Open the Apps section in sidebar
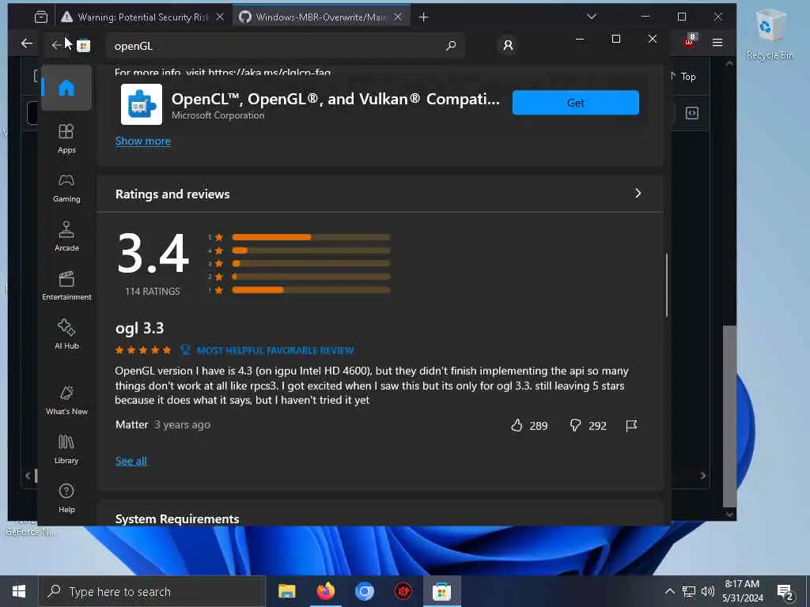This screenshot has width=810, height=607. pos(66,138)
